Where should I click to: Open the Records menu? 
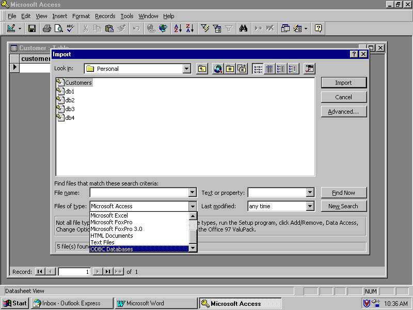(105, 16)
